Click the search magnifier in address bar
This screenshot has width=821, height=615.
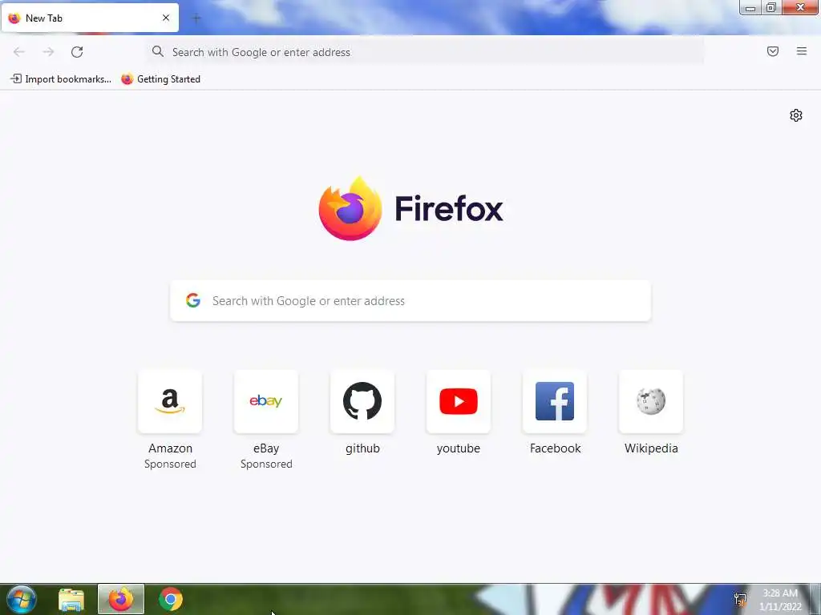point(158,51)
